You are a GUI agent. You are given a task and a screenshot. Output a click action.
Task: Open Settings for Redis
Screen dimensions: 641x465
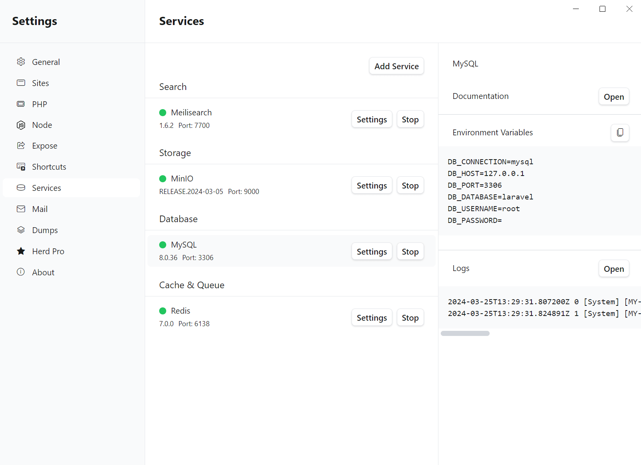[x=372, y=318]
